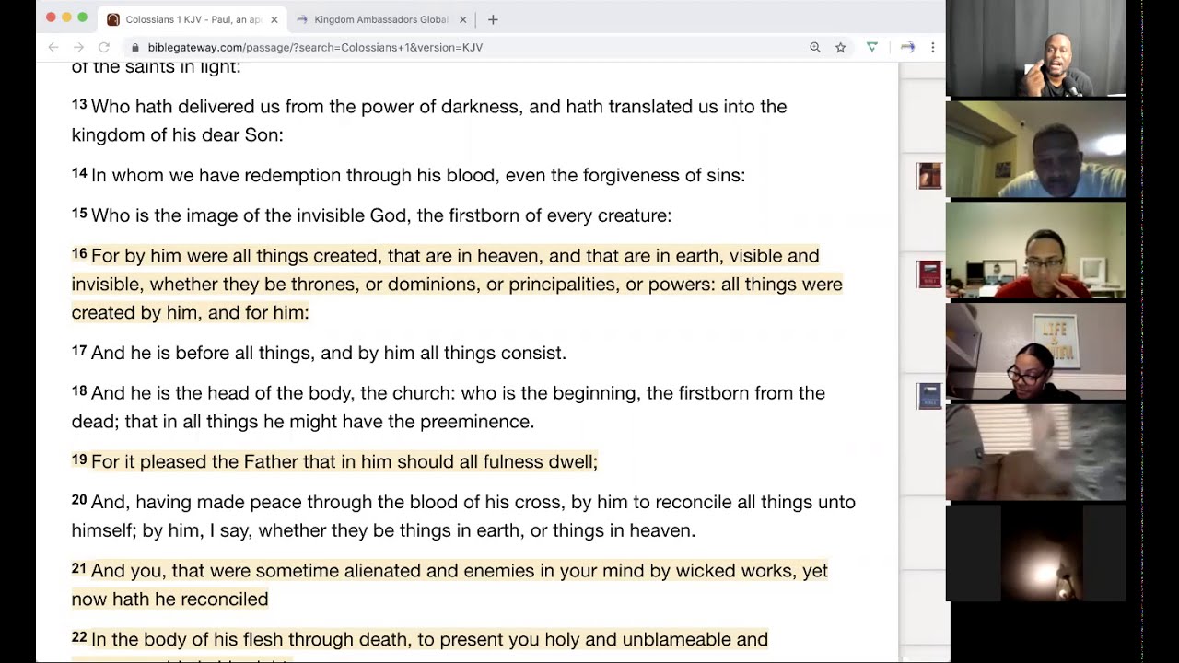Close the Kingdom Ambassadors Global tab

(462, 19)
